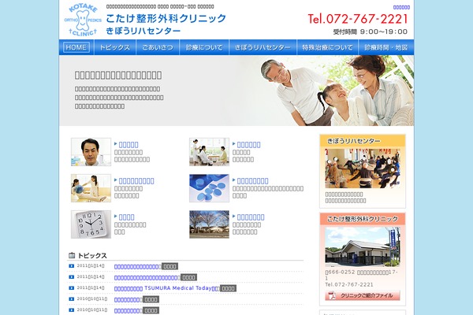
Task: Click the arrow icon of the last 2010 topic
Action: point(72,309)
